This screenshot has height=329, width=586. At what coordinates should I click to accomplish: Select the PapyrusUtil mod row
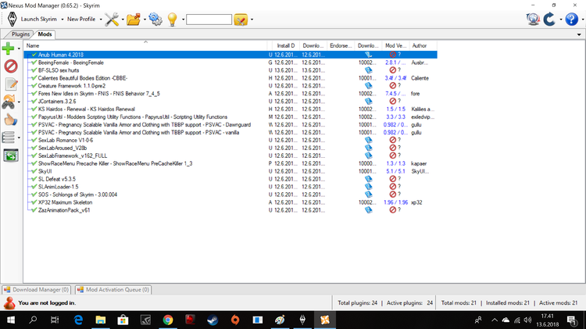pyautogui.click(x=230, y=116)
